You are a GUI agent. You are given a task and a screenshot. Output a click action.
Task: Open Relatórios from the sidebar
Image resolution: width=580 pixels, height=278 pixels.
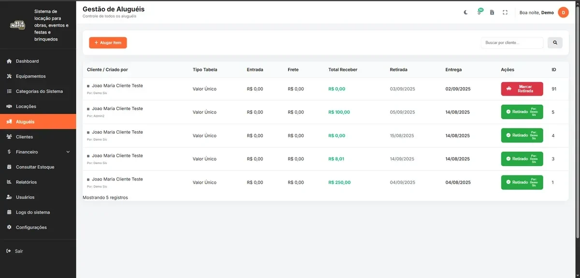[x=38, y=182]
